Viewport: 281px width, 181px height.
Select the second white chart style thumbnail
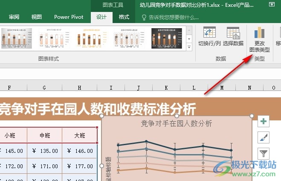click(x=54, y=38)
